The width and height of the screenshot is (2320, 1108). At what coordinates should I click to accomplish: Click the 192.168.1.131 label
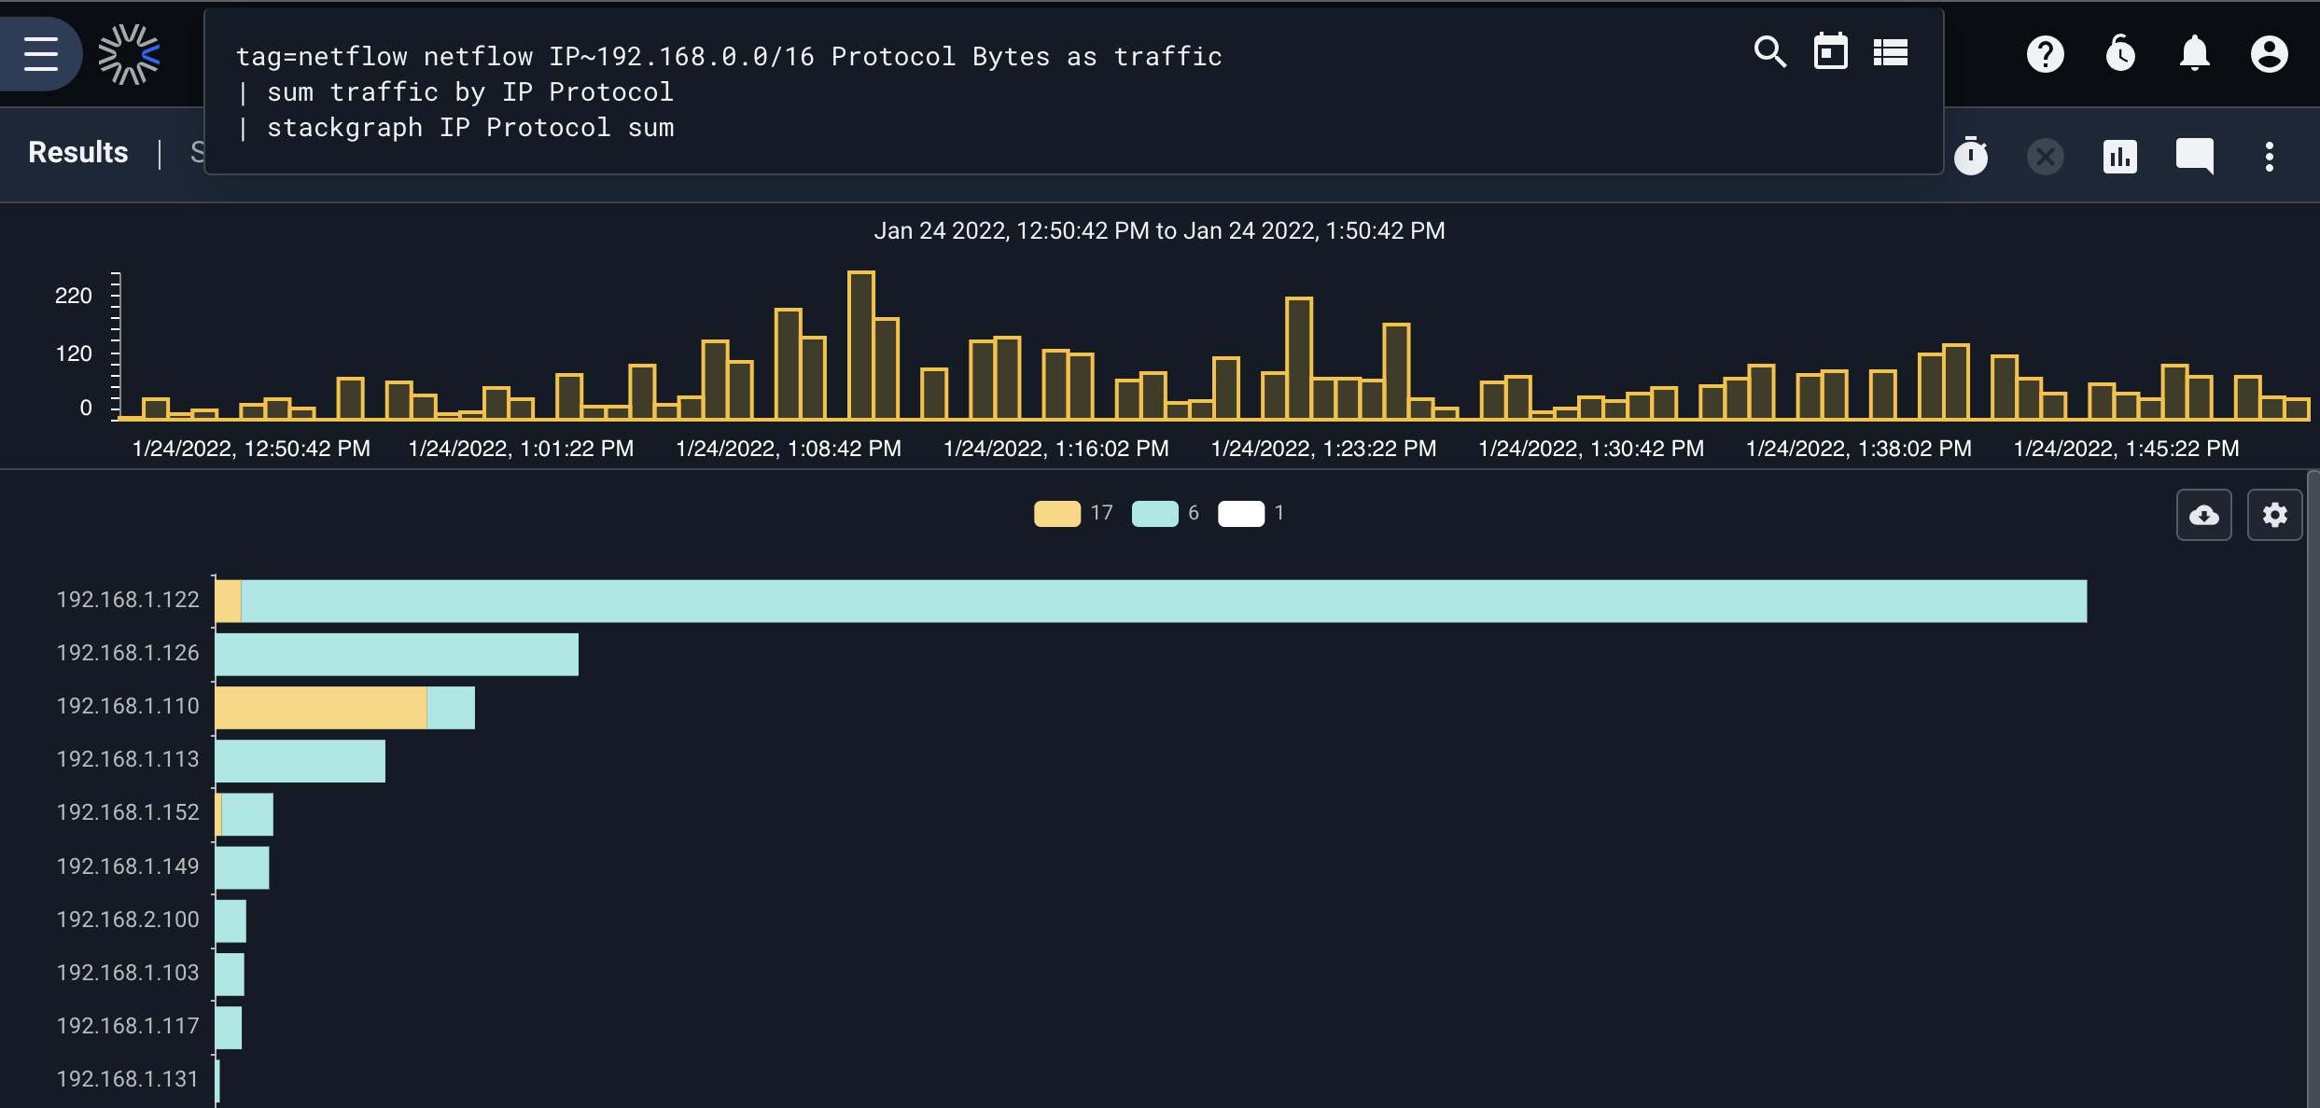click(x=128, y=1079)
